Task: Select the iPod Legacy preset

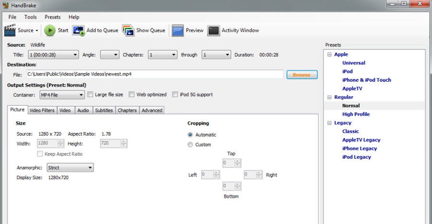Action: point(357,157)
